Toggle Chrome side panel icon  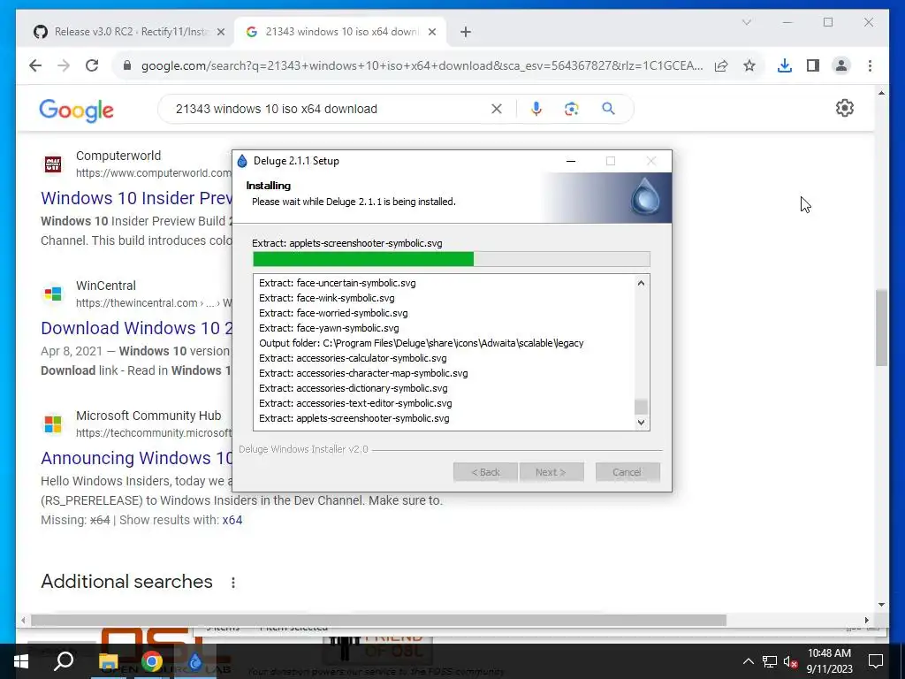tap(813, 65)
